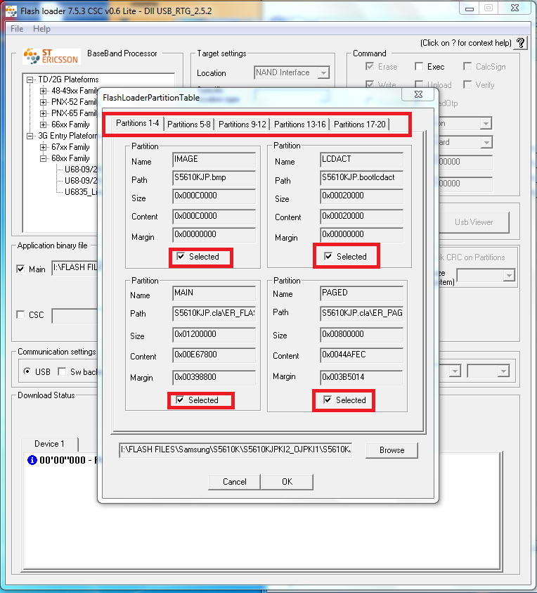Click the S5610KJP.bmp Path field

pos(214,178)
